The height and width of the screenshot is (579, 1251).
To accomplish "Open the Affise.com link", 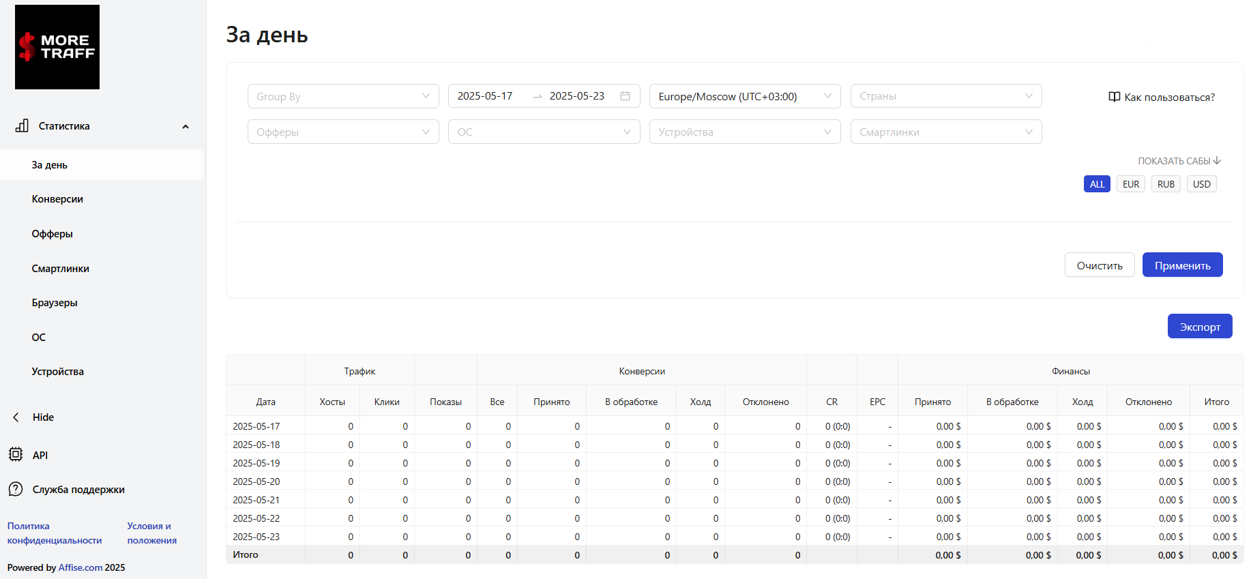I will pos(80,567).
